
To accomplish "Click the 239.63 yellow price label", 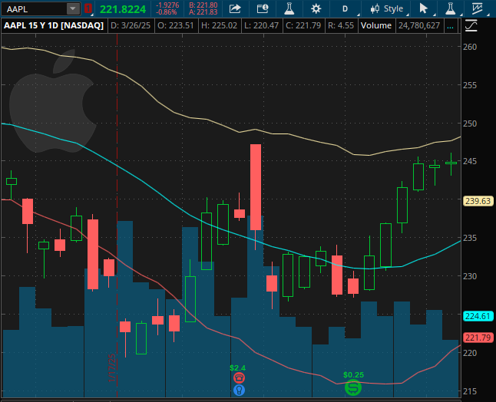I will coord(478,201).
